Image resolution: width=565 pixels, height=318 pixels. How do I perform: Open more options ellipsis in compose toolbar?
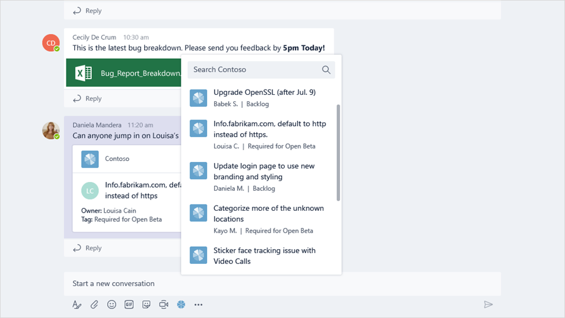198,304
